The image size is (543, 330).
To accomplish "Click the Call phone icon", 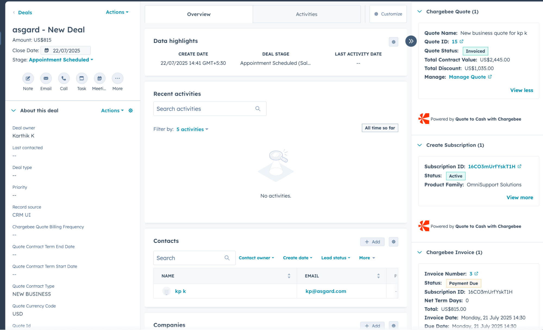I will coord(64,78).
